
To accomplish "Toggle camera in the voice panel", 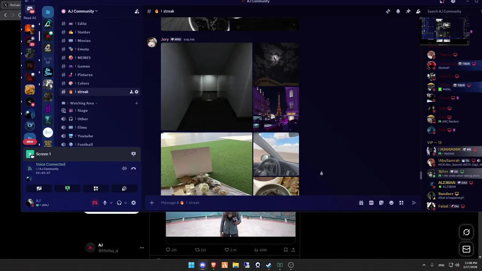I will click(x=39, y=188).
